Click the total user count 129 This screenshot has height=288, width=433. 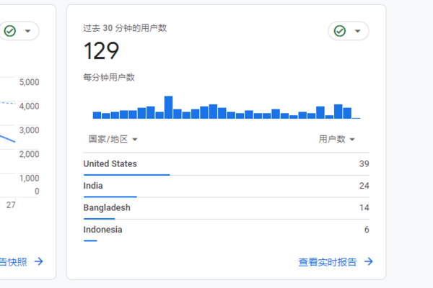[x=101, y=50]
